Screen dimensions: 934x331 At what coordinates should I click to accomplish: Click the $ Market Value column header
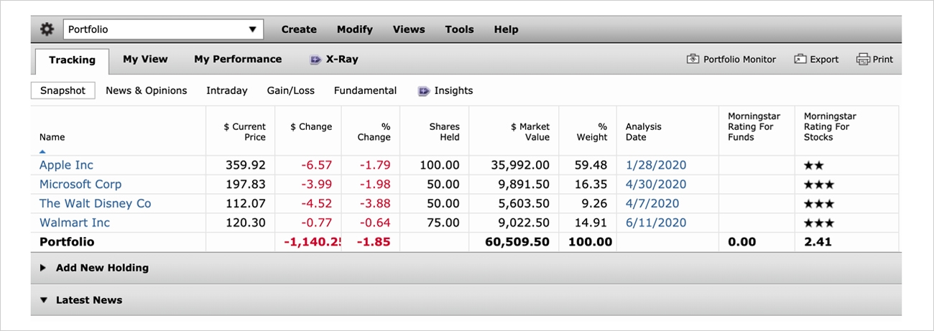pos(530,131)
